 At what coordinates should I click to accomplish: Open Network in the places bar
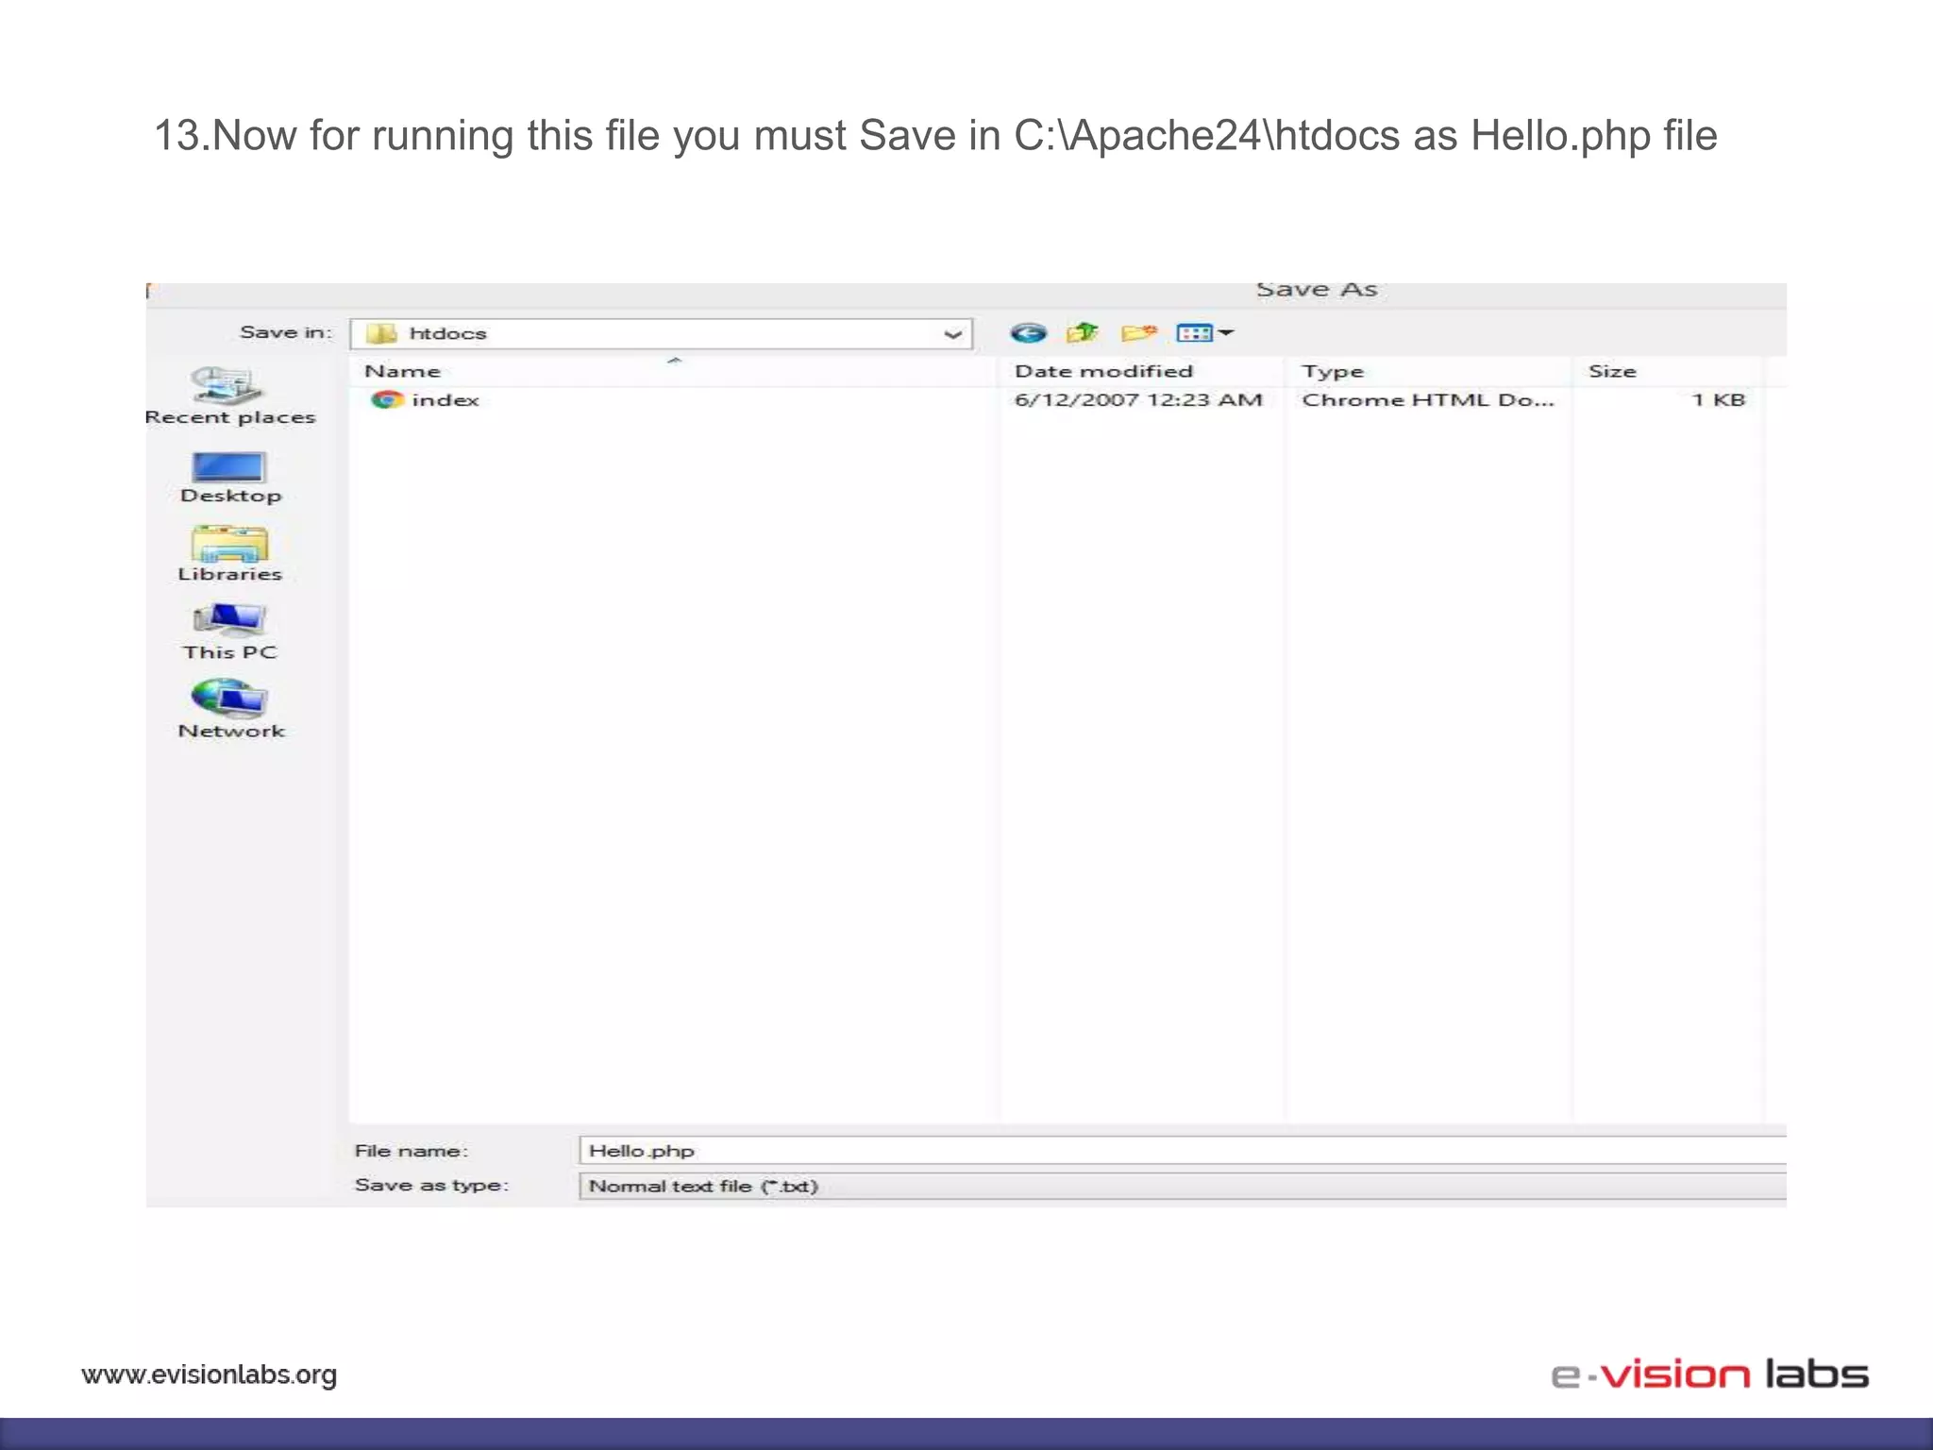tap(230, 710)
